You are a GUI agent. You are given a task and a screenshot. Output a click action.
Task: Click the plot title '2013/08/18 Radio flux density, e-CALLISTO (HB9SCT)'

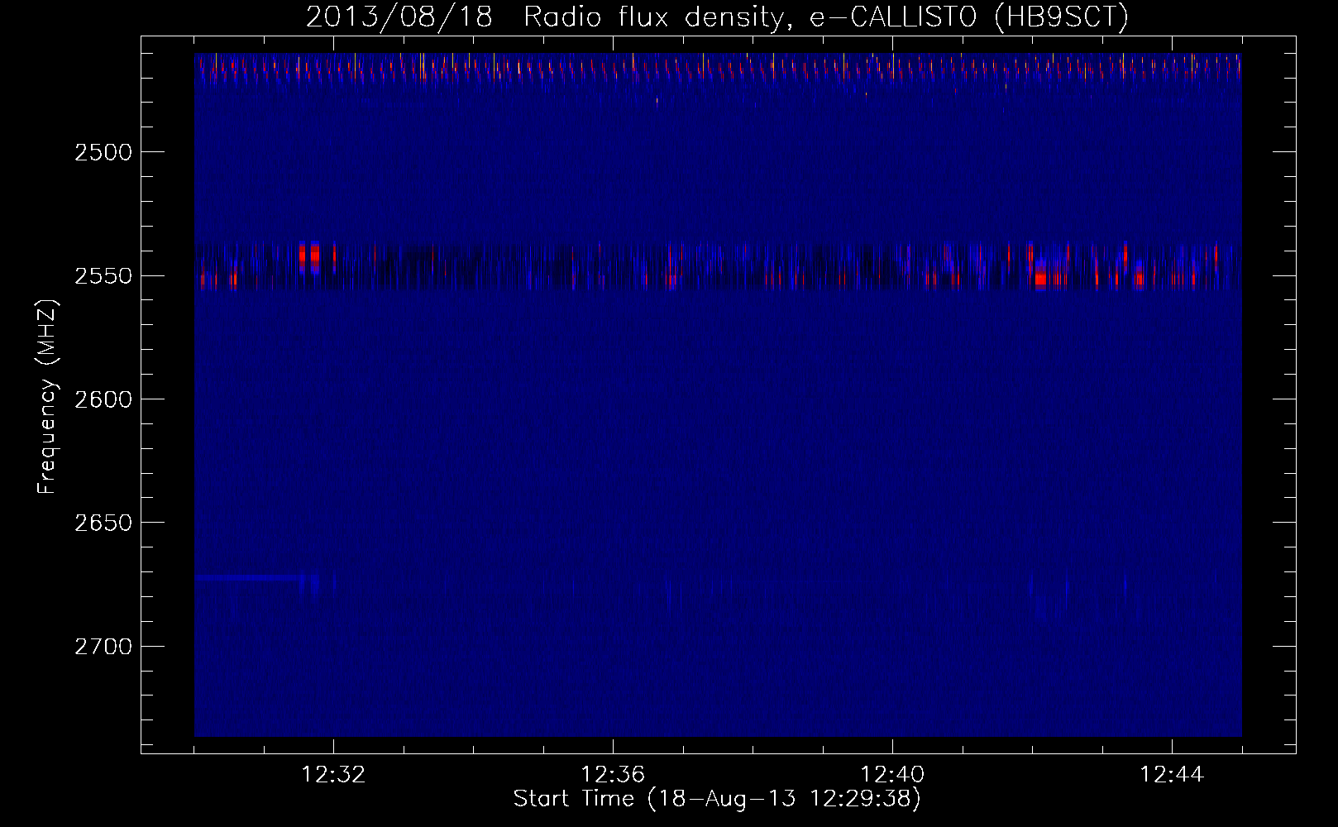(717, 17)
